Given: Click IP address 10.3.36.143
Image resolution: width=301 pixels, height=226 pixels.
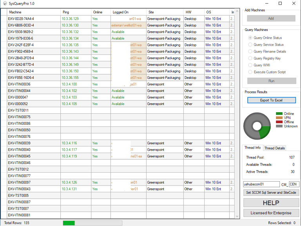Looking at the screenshot, I should click(x=70, y=51).
